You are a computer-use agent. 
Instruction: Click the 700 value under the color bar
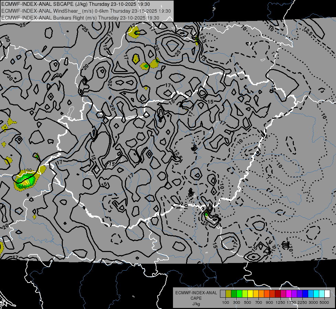click(259, 302)
